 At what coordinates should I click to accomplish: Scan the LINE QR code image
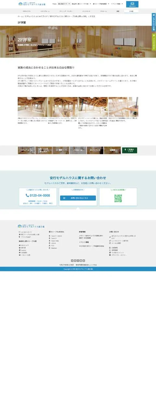[118, 198]
